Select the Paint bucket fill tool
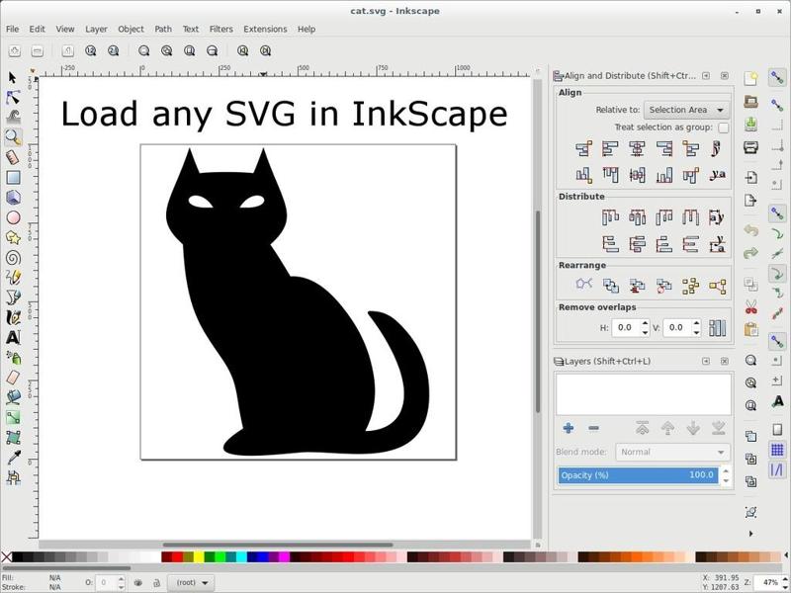 coord(13,397)
